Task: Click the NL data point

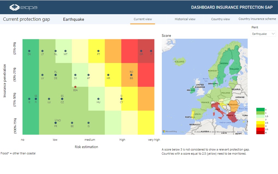Action: click(55, 51)
